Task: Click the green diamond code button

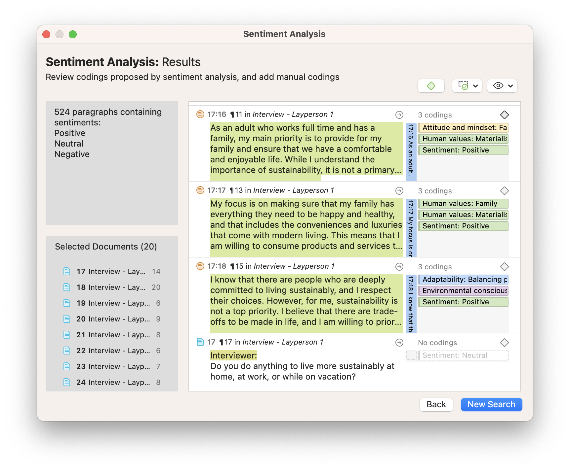Action: point(431,86)
